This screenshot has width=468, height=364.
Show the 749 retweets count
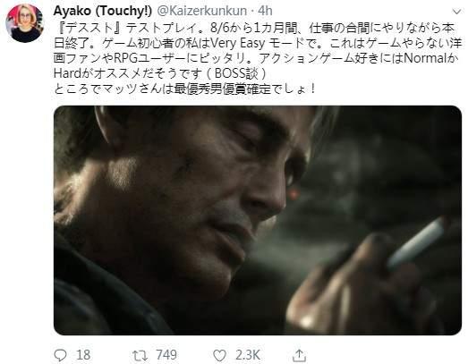pos(166,355)
